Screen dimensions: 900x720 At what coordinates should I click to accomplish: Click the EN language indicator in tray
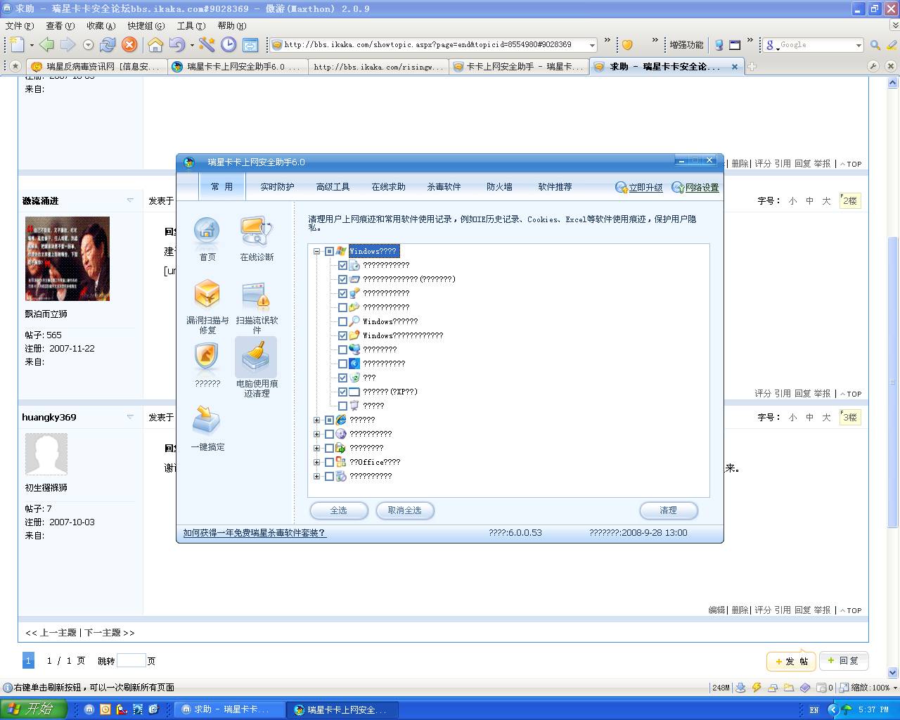pyautogui.click(x=814, y=710)
